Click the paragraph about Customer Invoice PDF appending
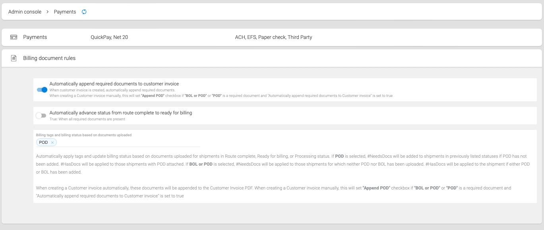This screenshot has height=230, width=544. [x=274, y=192]
